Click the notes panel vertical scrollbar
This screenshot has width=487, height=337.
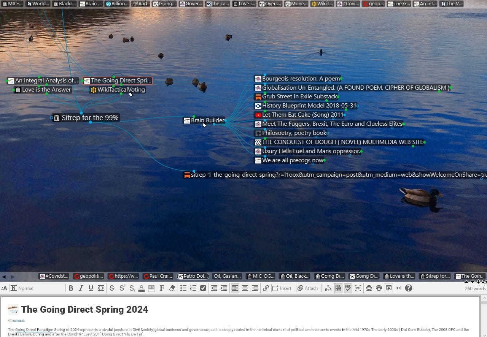click(x=484, y=316)
